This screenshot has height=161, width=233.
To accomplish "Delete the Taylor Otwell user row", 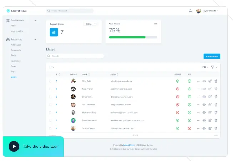I will [x=216, y=128].
